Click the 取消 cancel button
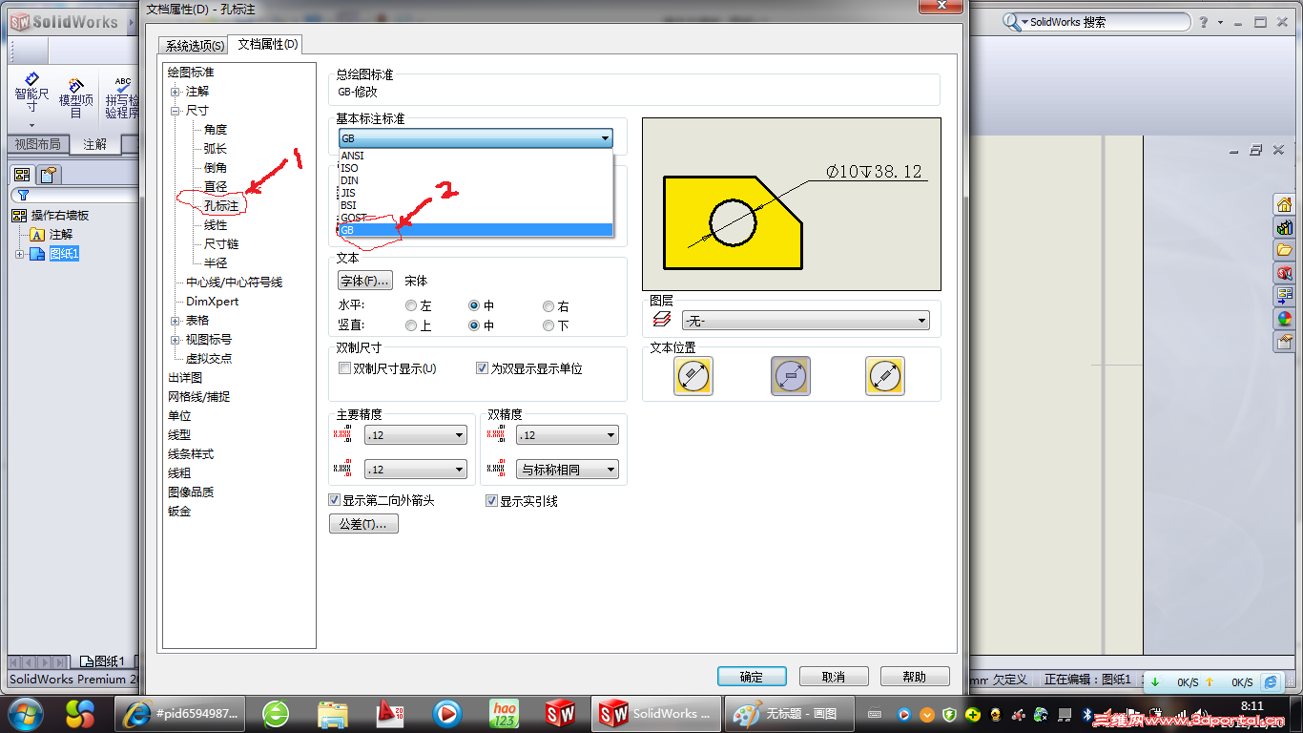 pos(834,677)
